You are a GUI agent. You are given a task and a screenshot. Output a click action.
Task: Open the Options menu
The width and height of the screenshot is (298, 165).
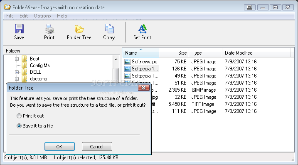[x=42, y=16]
